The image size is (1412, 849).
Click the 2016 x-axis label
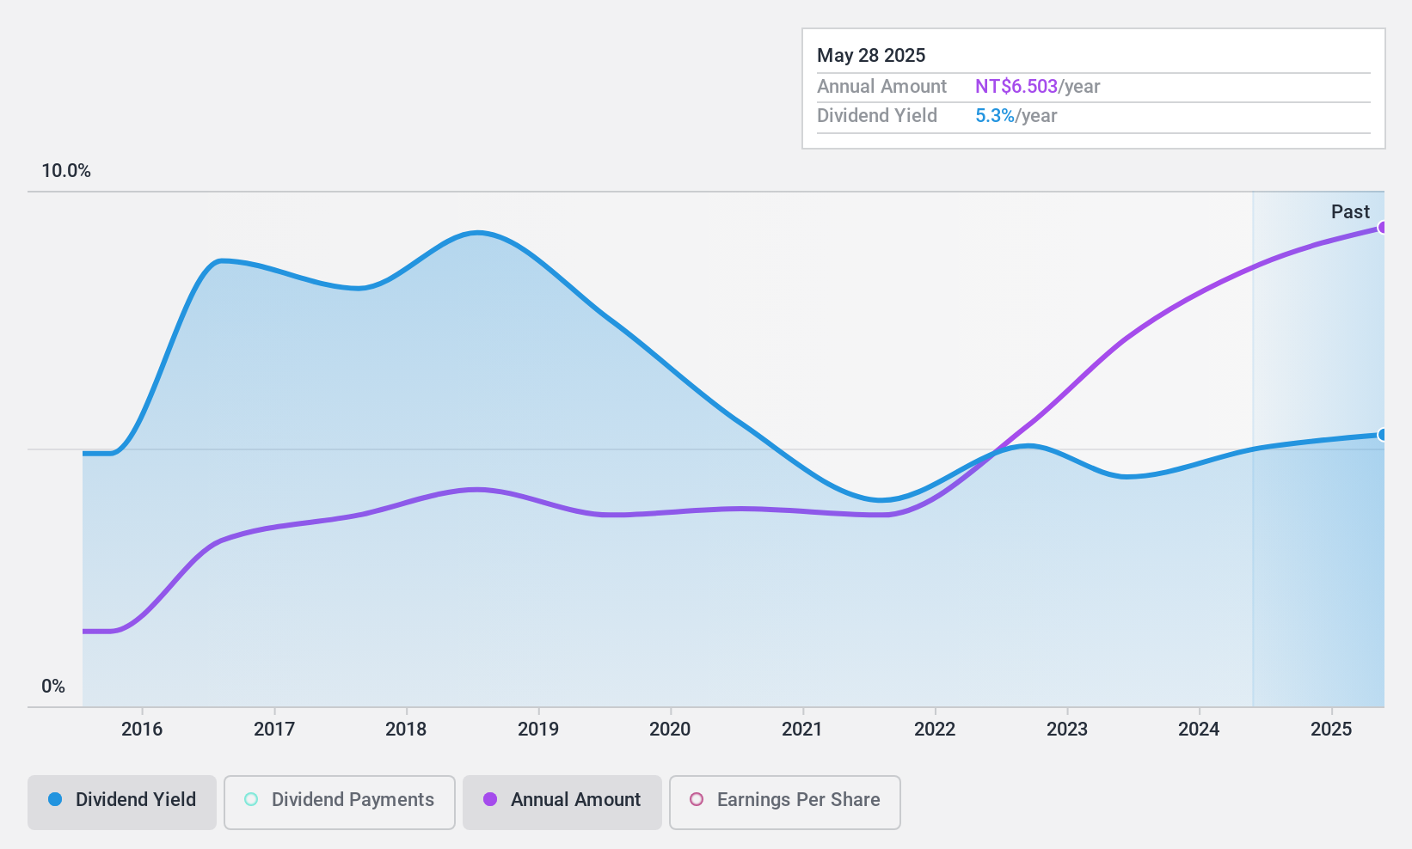142,730
